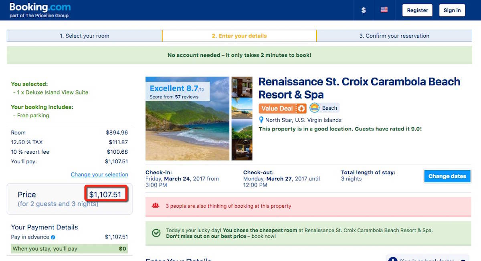The image size is (481, 261).
Task: Click the When you stay $0 amount
Action: tap(123, 249)
